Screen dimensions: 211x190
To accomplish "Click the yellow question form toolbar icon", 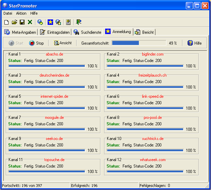I will coord(68,22).
